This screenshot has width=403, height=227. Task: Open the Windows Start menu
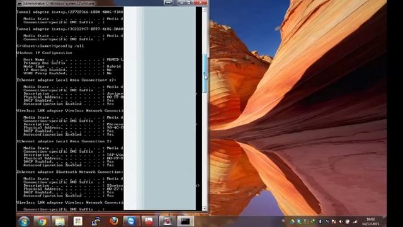pyautogui.click(x=24, y=221)
